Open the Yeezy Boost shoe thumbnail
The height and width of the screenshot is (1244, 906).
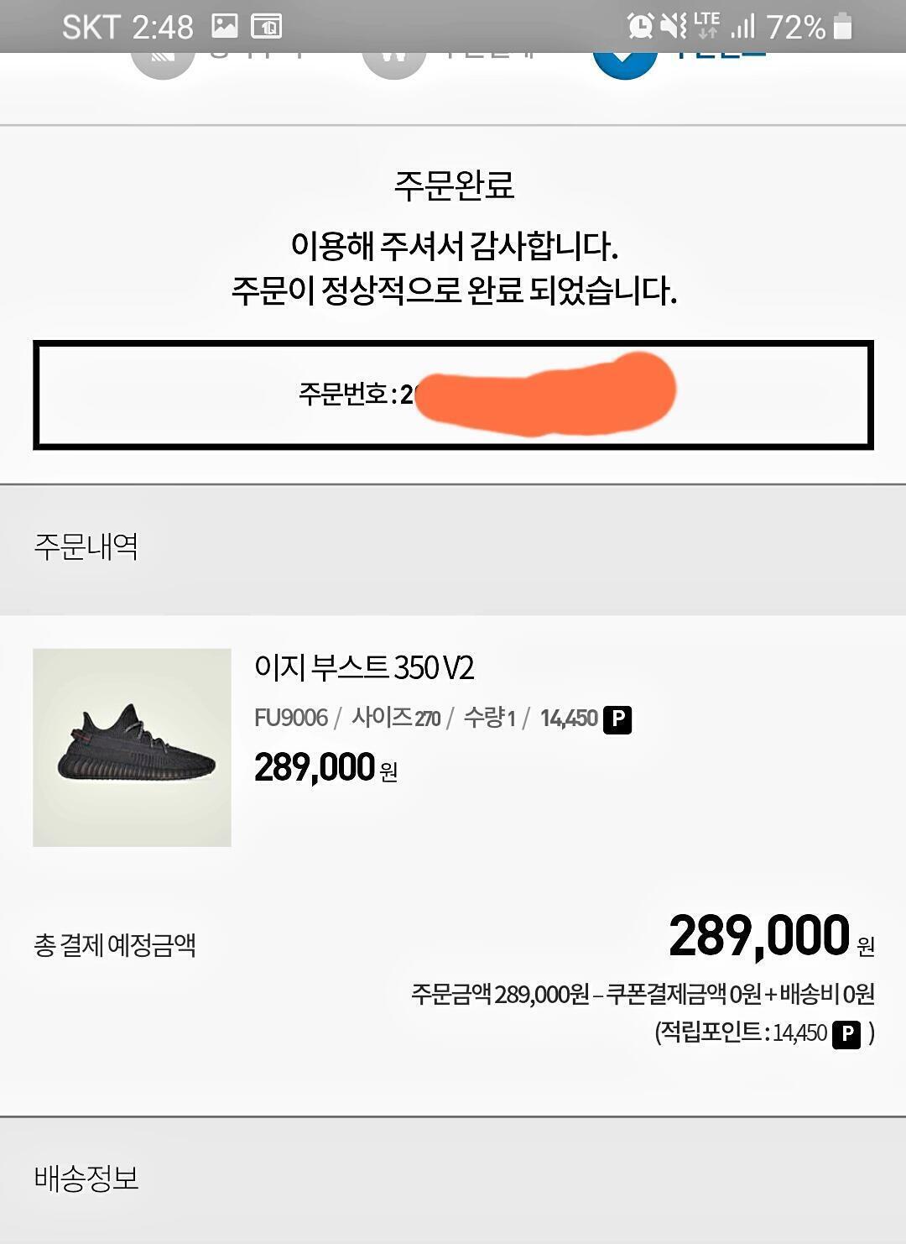click(x=132, y=747)
